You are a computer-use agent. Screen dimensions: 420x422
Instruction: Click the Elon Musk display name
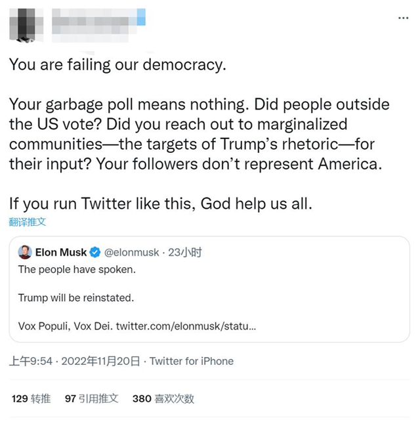60,253
